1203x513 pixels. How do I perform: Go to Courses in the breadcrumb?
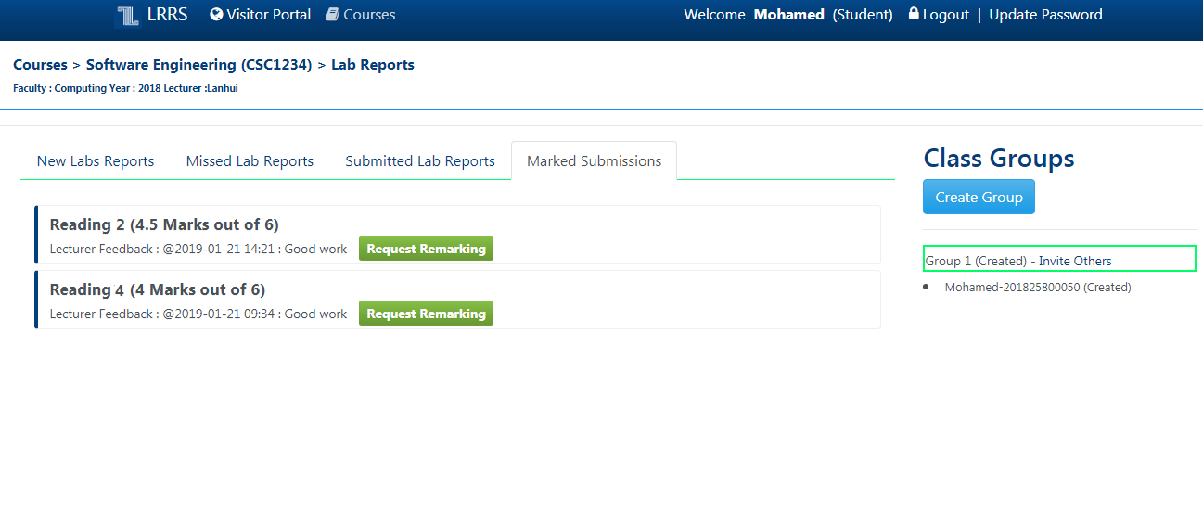coord(40,65)
